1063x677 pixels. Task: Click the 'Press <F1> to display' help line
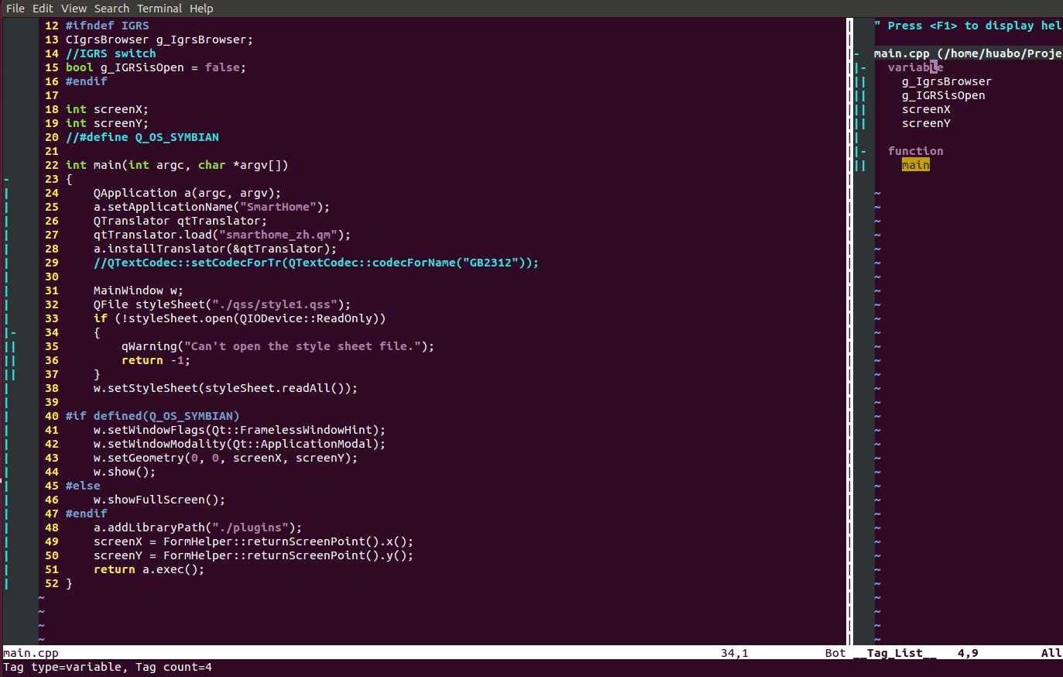(968, 26)
